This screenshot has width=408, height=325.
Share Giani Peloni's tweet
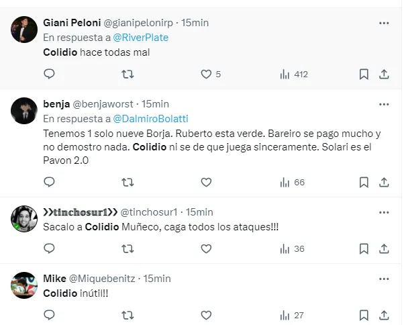click(384, 74)
